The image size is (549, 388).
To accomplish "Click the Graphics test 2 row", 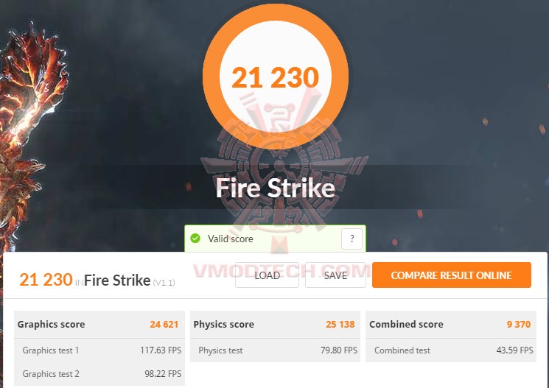I will (x=99, y=374).
